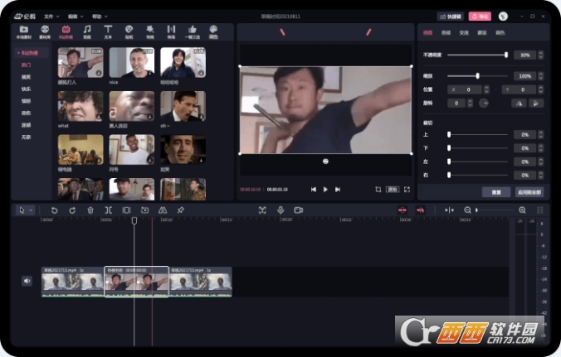561x357 pixels.
Task: Click the crop icon below the preview
Action: coord(376,189)
